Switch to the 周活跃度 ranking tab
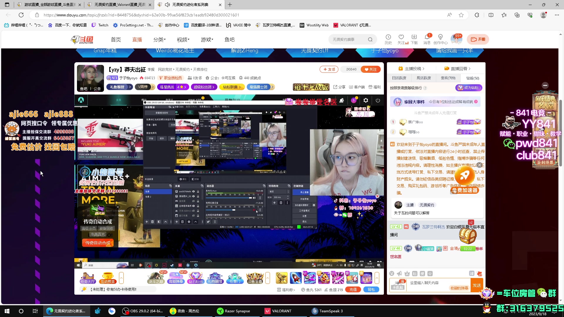Screen dimensions: 564x317 (424, 78)
